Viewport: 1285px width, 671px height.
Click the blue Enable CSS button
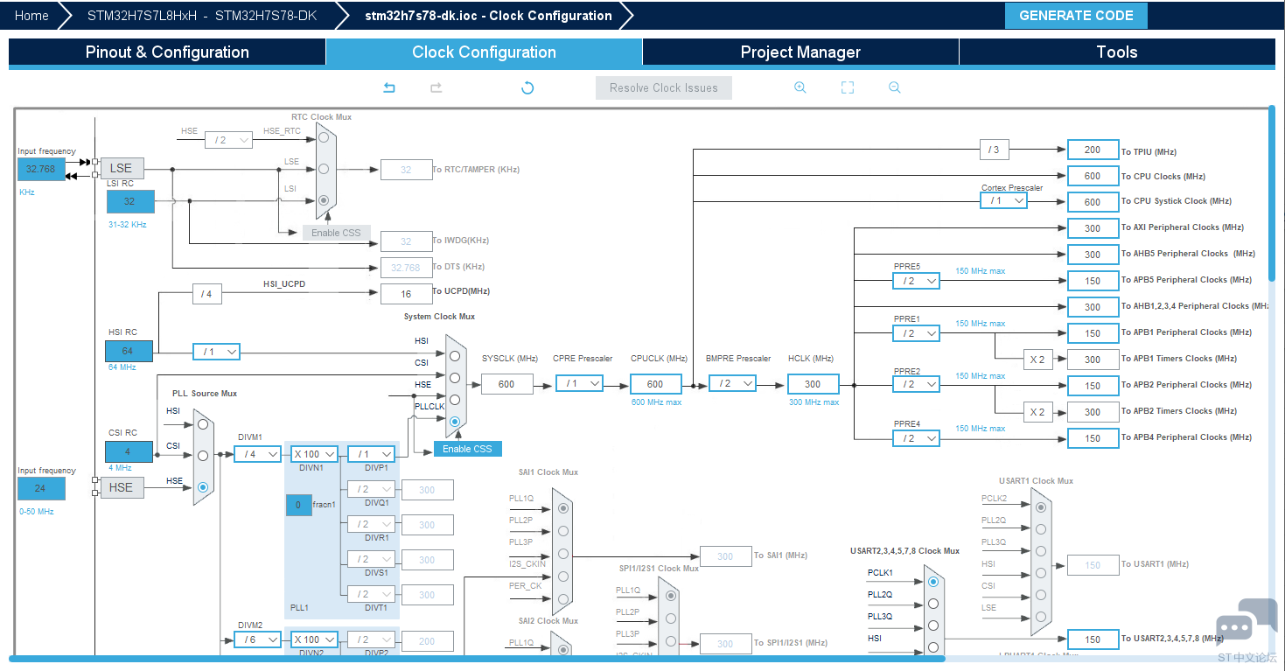coord(467,449)
